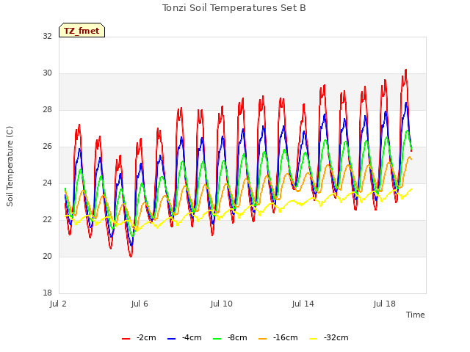Click the 22 y-axis tick value
The height and width of the screenshot is (352, 470).
coord(47,219)
